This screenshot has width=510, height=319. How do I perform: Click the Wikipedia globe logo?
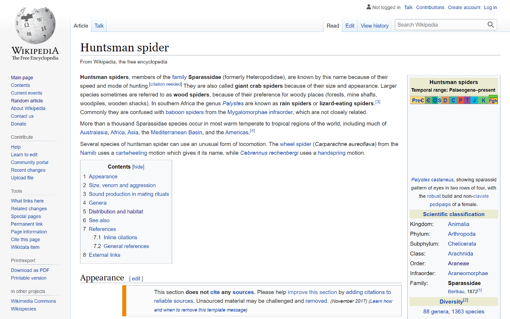pos(35,26)
